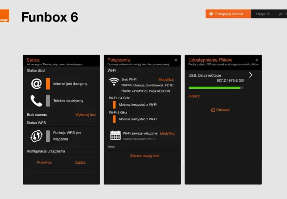The width and height of the screenshot is (287, 199).
Task: Click the globe icon in Przeglądaj Internet
Action: pyautogui.click(x=211, y=14)
